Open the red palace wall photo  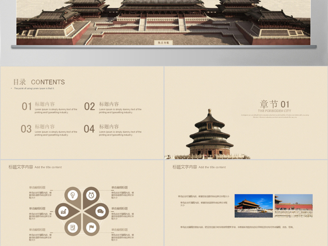coord(294,206)
